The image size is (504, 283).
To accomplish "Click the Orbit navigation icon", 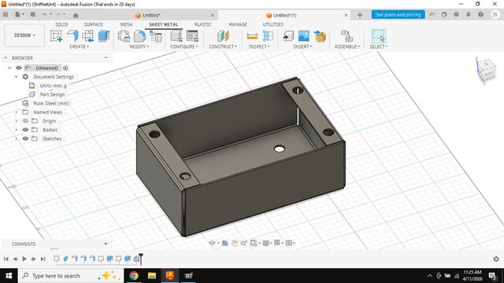I will click(212, 243).
